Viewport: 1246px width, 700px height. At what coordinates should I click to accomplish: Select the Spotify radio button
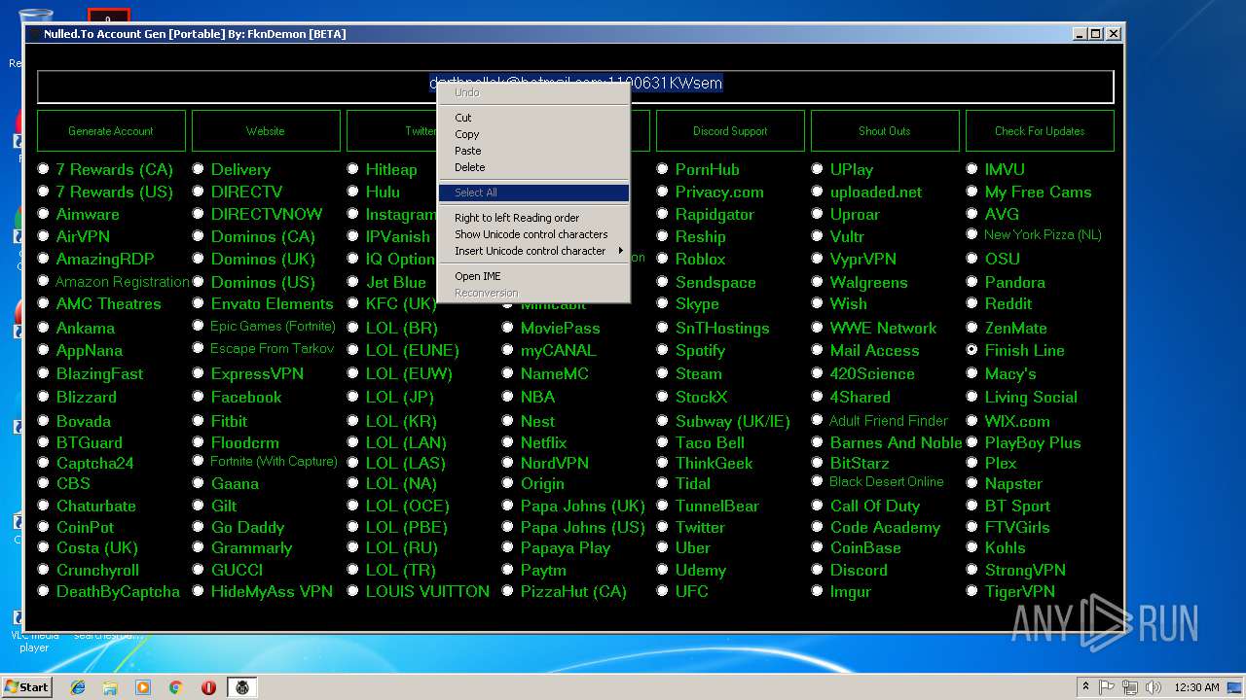662,350
